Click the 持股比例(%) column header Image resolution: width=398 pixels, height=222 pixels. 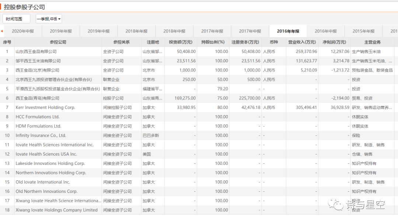pos(213,42)
